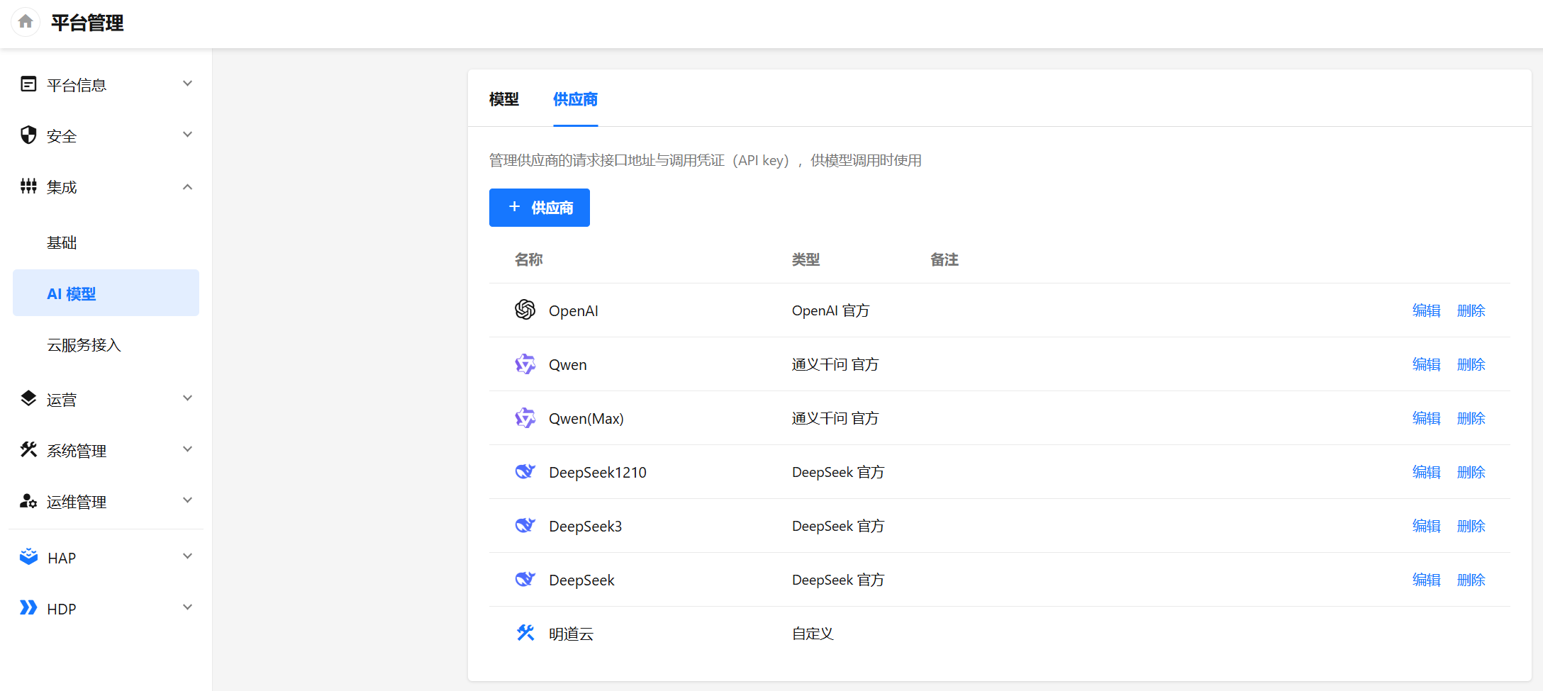Delete the OpenAI supplier
1543x691 pixels.
point(1471,310)
